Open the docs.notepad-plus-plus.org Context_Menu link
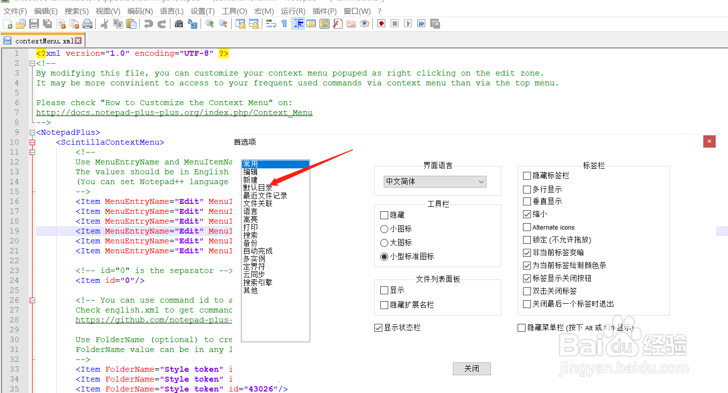Viewport: 728px width, 393px height. (x=174, y=113)
